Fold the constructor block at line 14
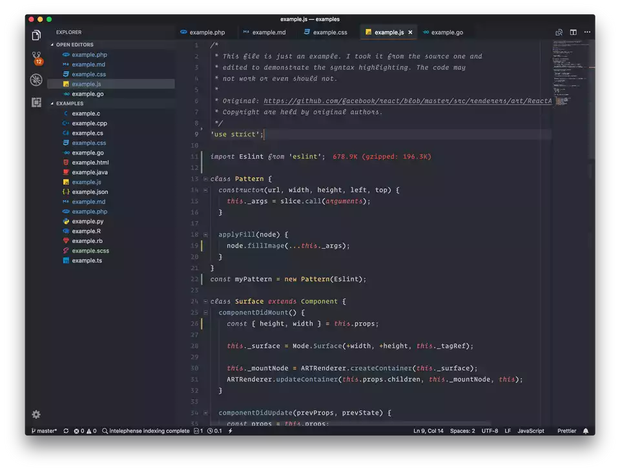This screenshot has width=620, height=471. 205,190
